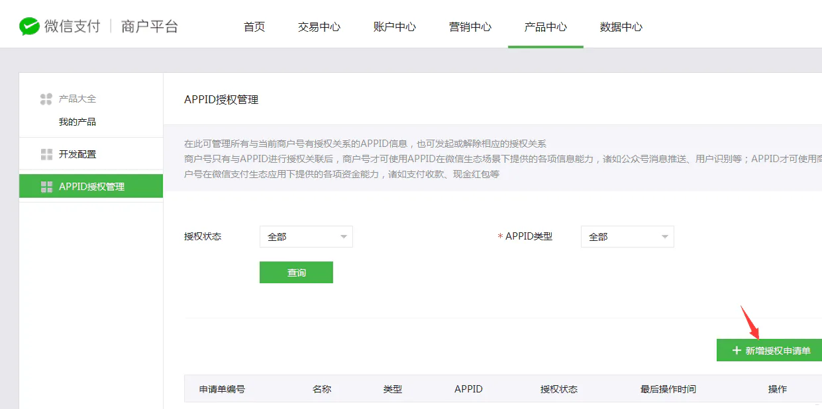Open 营销中心 in the top navigation

[470, 27]
